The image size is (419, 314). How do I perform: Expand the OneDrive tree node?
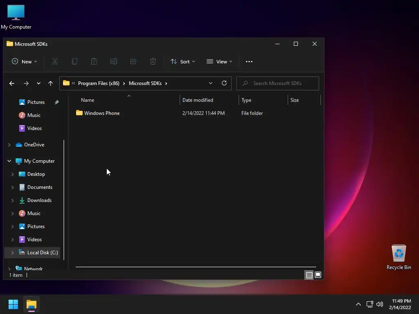click(x=9, y=145)
